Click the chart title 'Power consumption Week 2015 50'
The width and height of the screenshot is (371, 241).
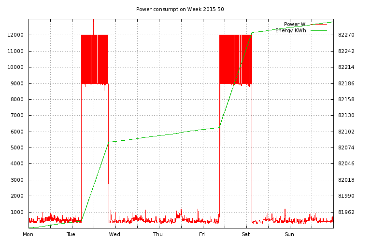pyautogui.click(x=180, y=10)
